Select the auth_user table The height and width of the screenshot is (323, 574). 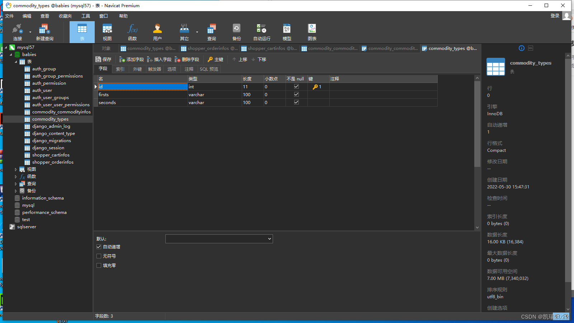42,90
